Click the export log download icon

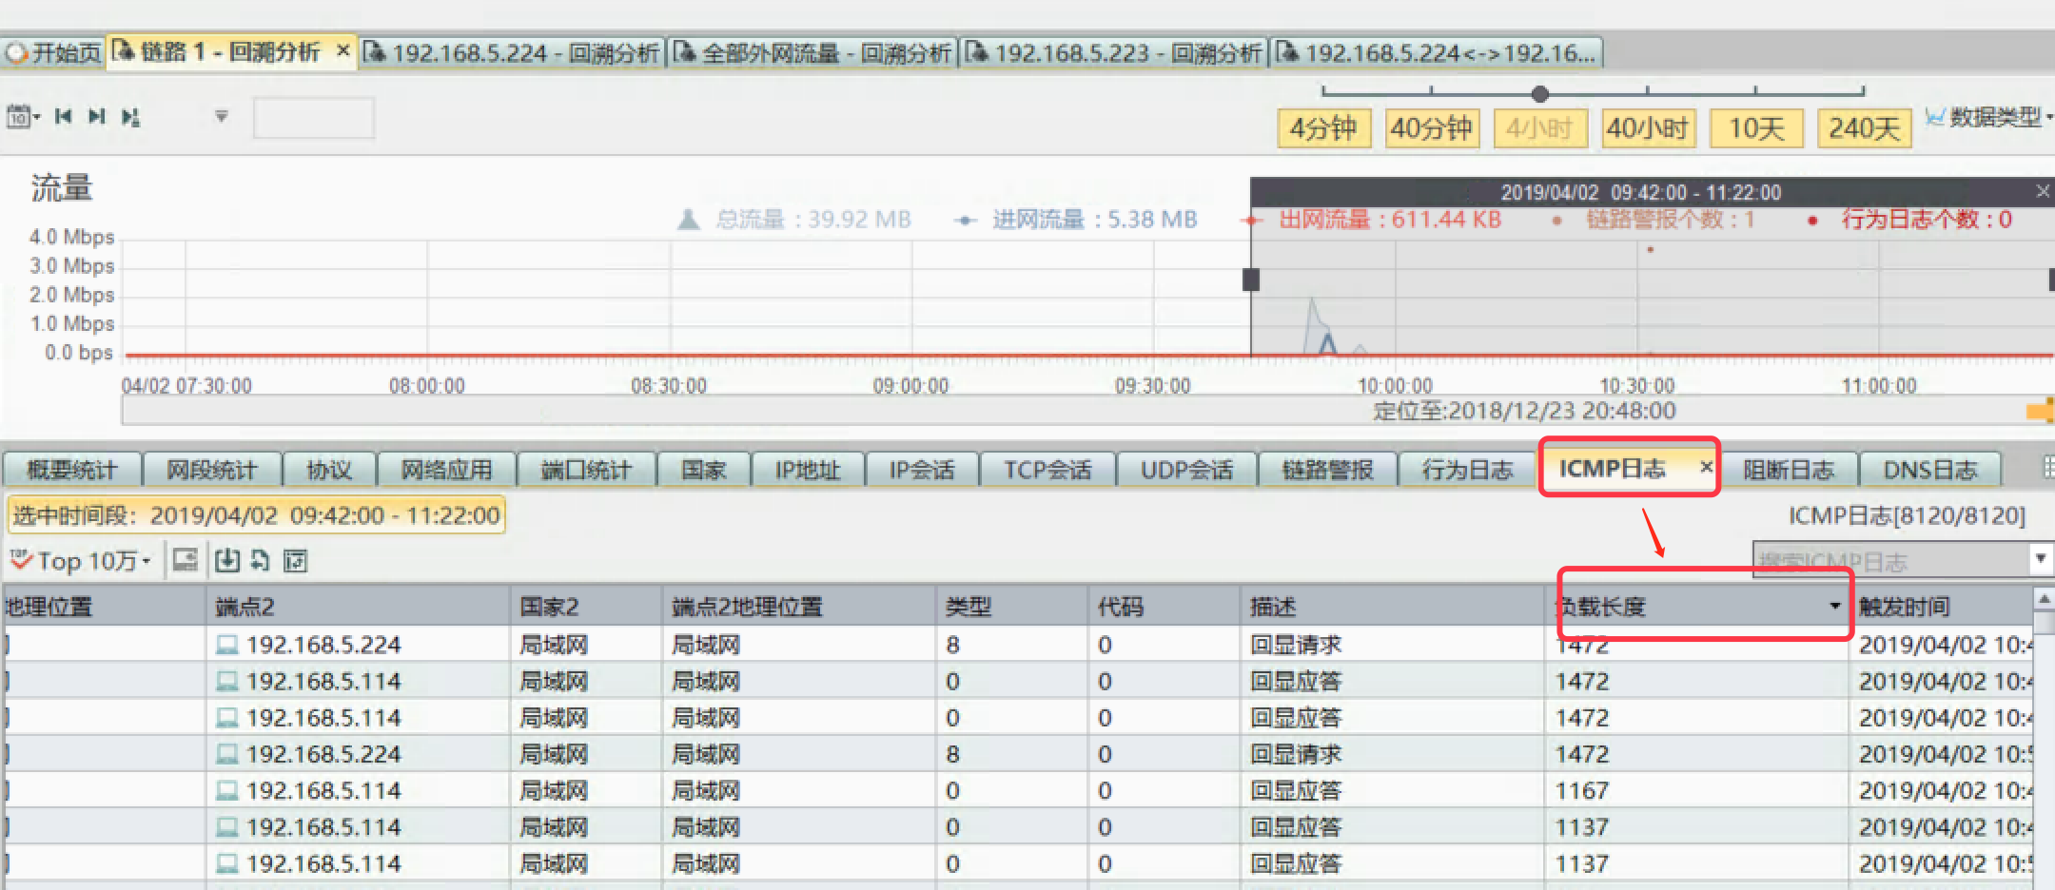pos(226,560)
